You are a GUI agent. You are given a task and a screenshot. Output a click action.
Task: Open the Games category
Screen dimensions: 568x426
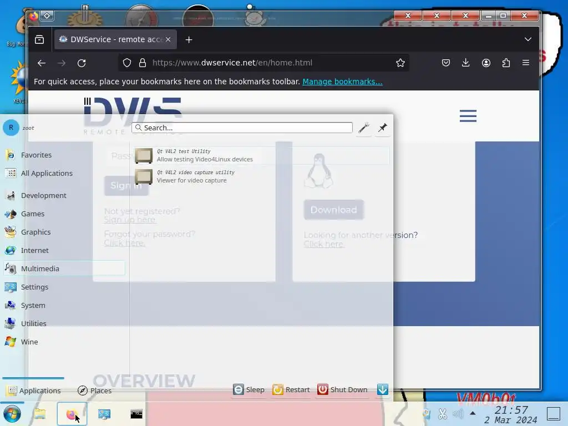click(x=64, y=214)
